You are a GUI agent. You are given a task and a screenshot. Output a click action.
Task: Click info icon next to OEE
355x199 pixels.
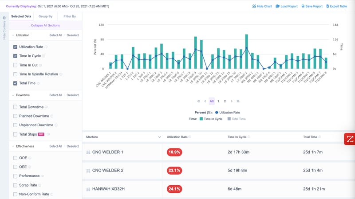pyautogui.click(x=29, y=167)
